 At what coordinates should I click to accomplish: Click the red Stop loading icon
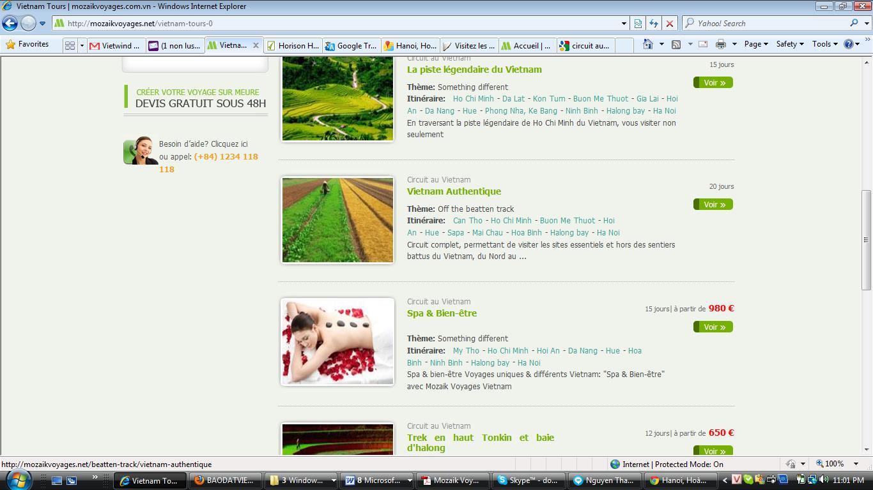tap(670, 24)
